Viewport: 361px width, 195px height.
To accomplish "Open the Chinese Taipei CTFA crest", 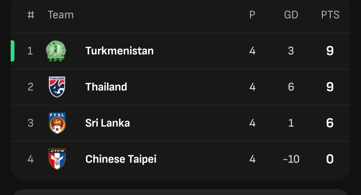I will point(57,159).
